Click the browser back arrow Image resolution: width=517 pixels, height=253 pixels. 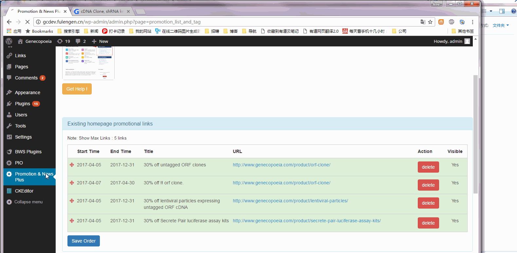pos(9,22)
